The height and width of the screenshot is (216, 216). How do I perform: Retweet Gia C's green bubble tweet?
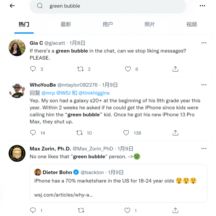tap(80, 69)
